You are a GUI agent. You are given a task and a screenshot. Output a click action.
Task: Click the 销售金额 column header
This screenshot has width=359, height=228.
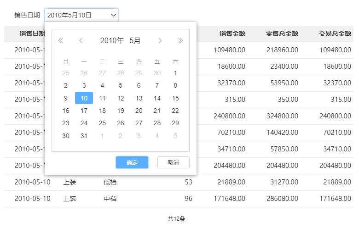pyautogui.click(x=232, y=33)
